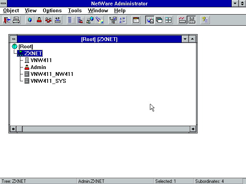Select the VNW411 server object
Viewport: 246px width, 184px height.
(41, 60)
